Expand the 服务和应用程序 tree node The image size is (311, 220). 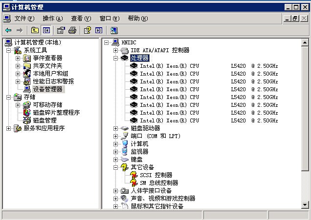[x=9, y=128]
